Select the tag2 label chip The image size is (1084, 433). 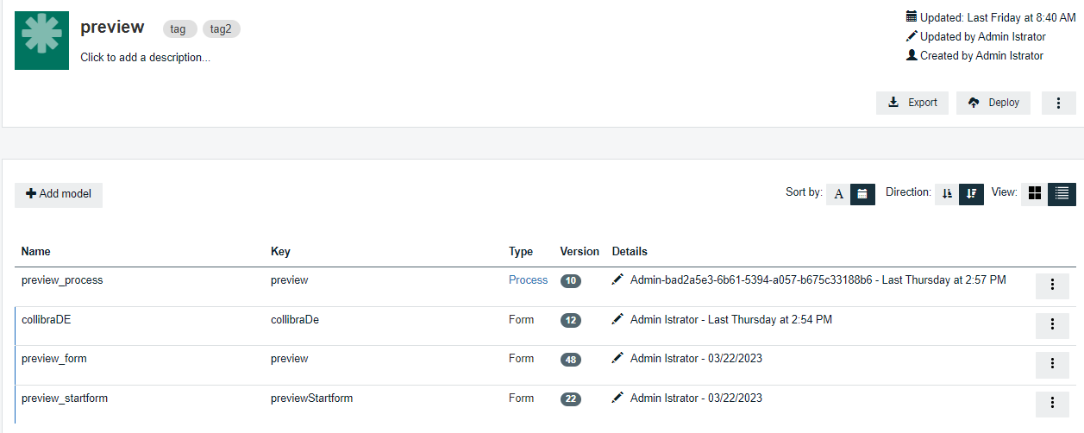click(222, 28)
